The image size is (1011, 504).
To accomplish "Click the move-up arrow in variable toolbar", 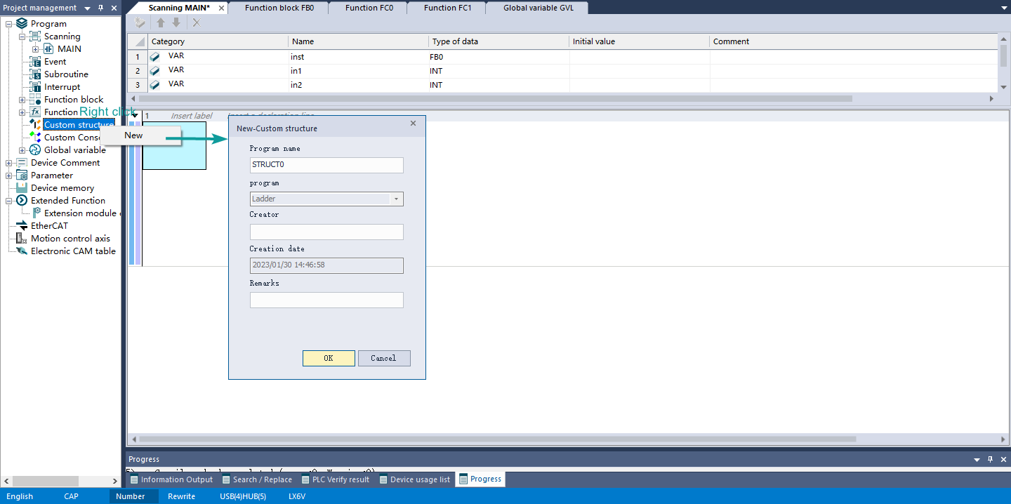I will click(x=161, y=23).
